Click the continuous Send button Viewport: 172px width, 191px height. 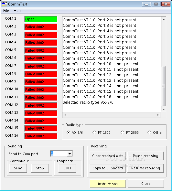18,168
